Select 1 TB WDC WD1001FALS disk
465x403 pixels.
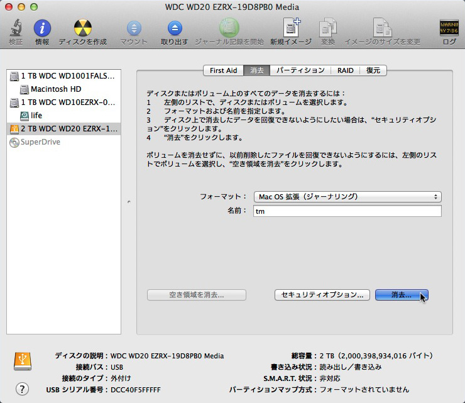coord(63,75)
